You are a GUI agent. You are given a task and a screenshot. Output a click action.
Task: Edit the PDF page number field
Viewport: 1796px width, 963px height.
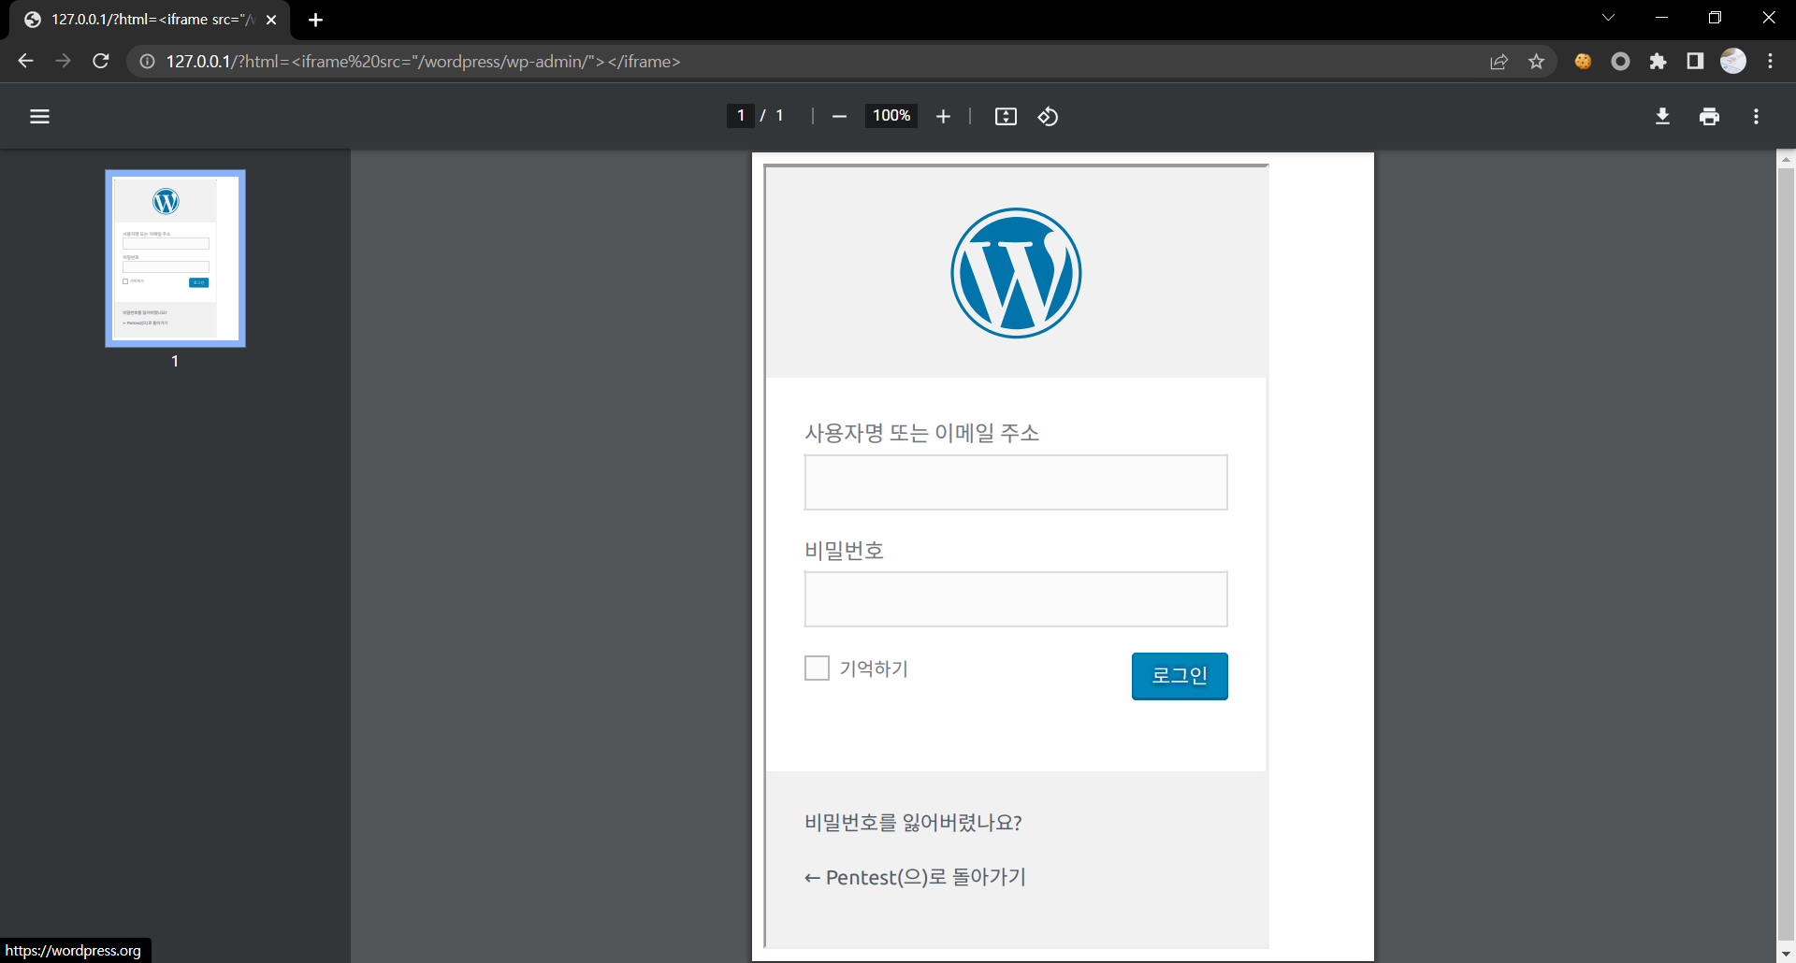(x=741, y=116)
